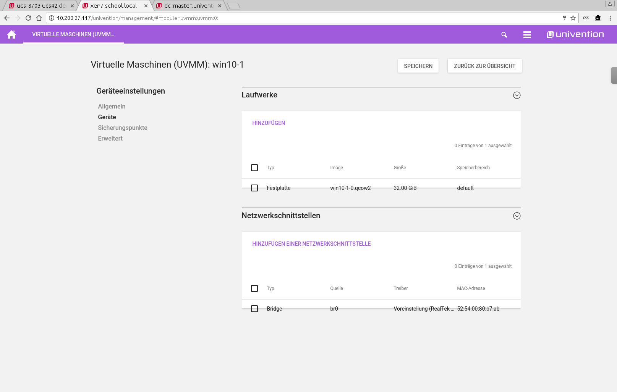This screenshot has height=392, width=617.
Task: Open the Chrome three-dot menu
Action: pos(610,18)
